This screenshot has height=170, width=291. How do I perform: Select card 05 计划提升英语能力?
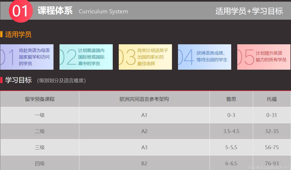[x=264, y=57]
